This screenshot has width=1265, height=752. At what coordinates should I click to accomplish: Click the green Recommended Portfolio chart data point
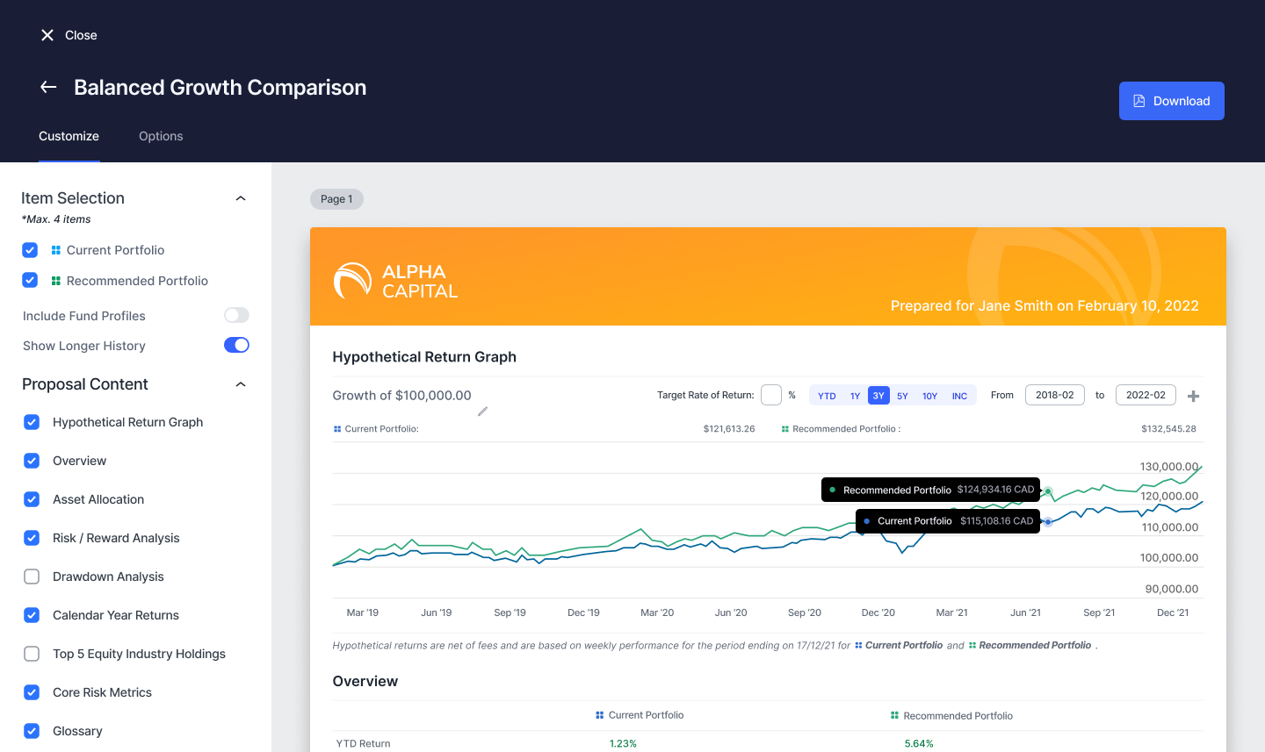1048,491
